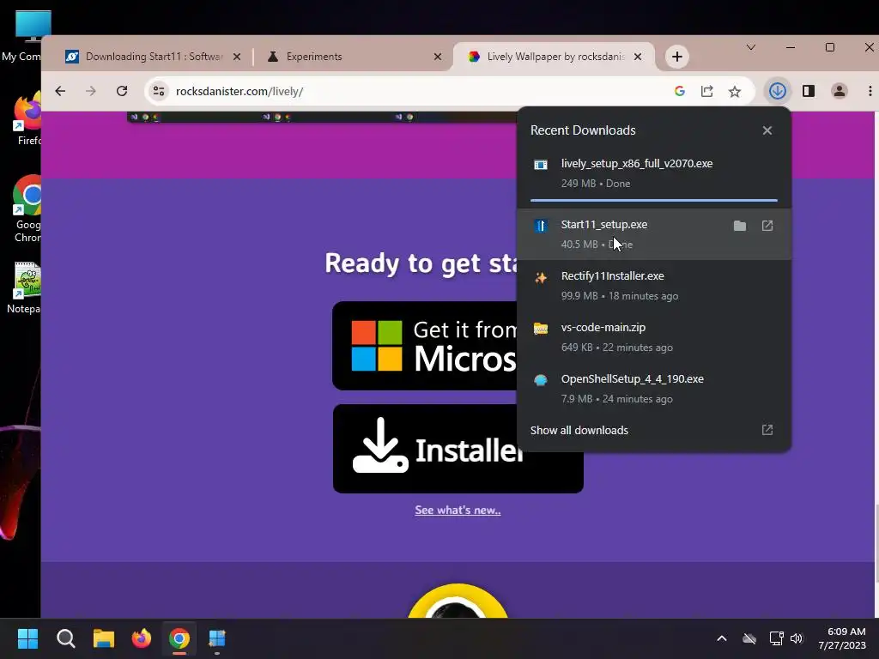Click Chrome icon in the taskbar
The width and height of the screenshot is (879, 659).
pos(179,638)
